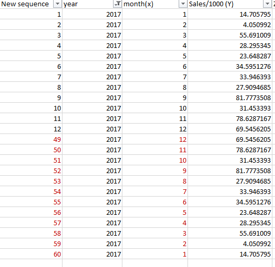Screen dimensions: 275x267
Task: Select the sales 69.5456205 cell in the sequence 49 row
Action: pos(230,139)
